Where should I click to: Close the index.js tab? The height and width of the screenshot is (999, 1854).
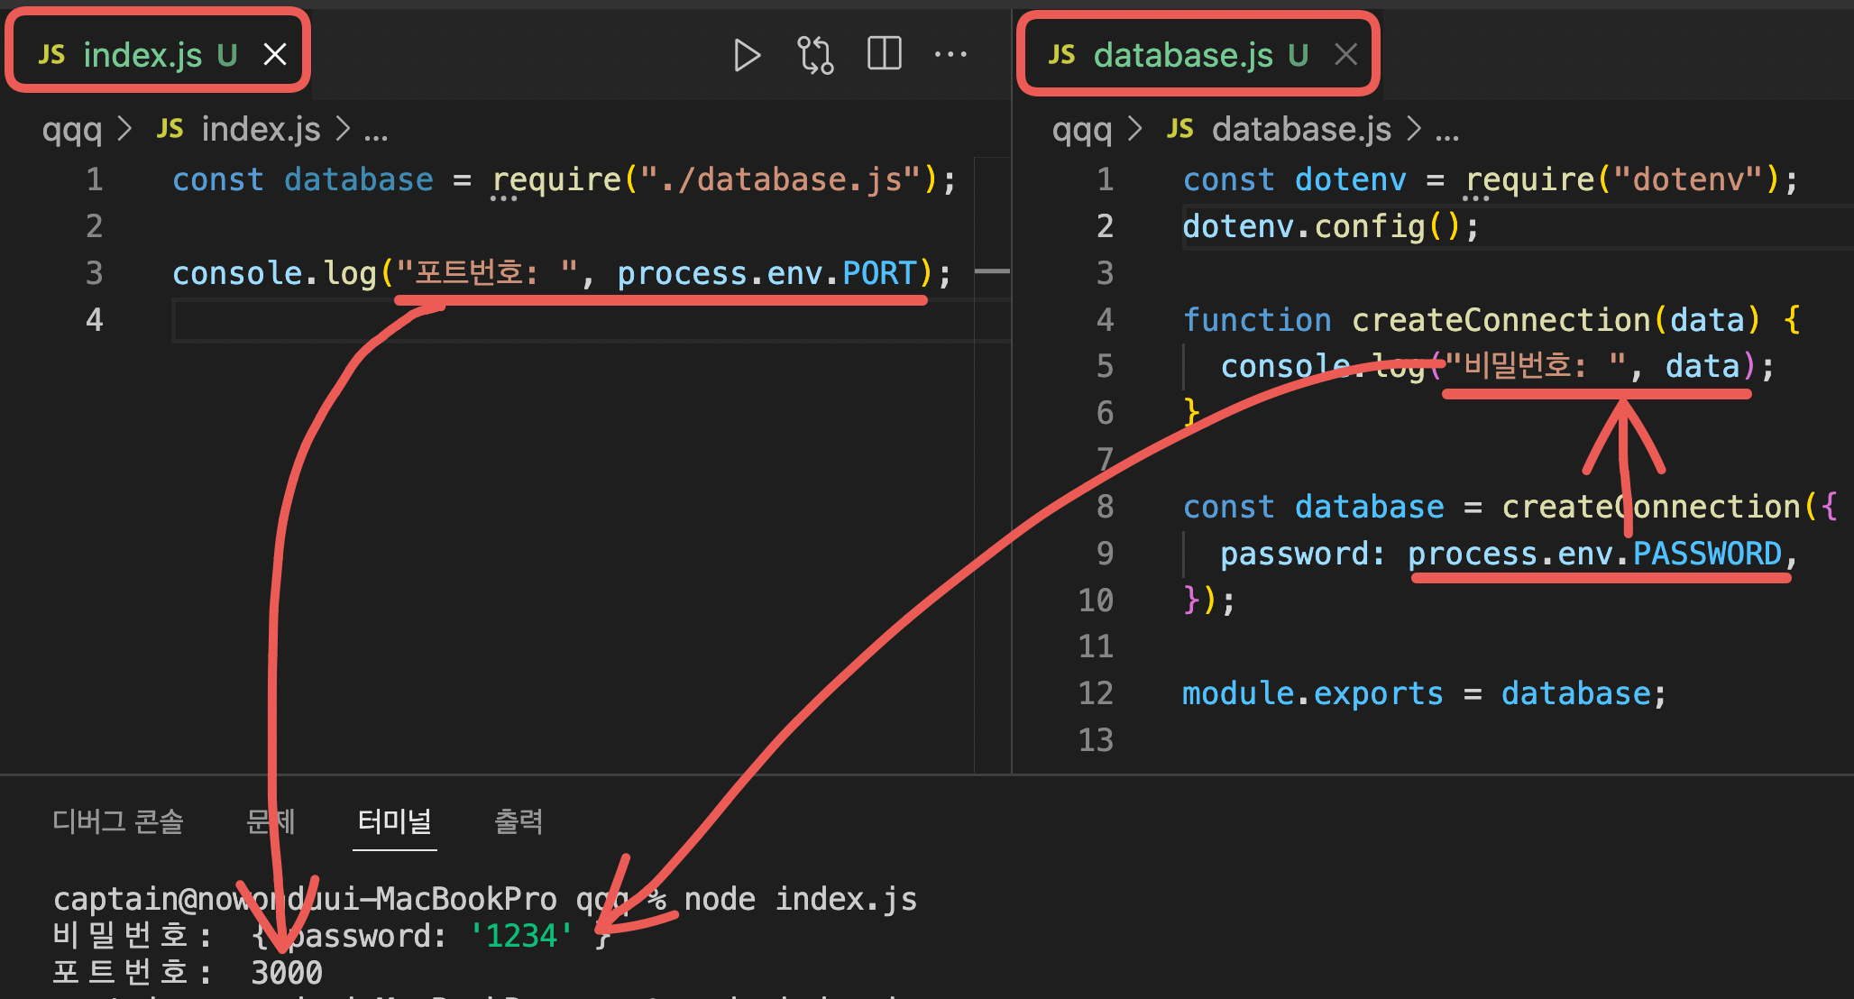tap(275, 55)
